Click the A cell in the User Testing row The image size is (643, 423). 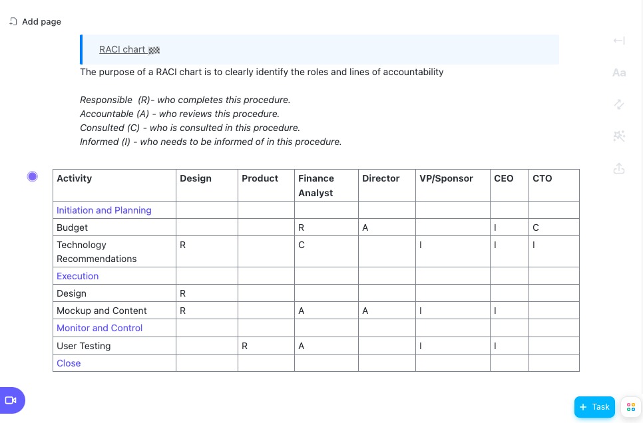point(326,346)
